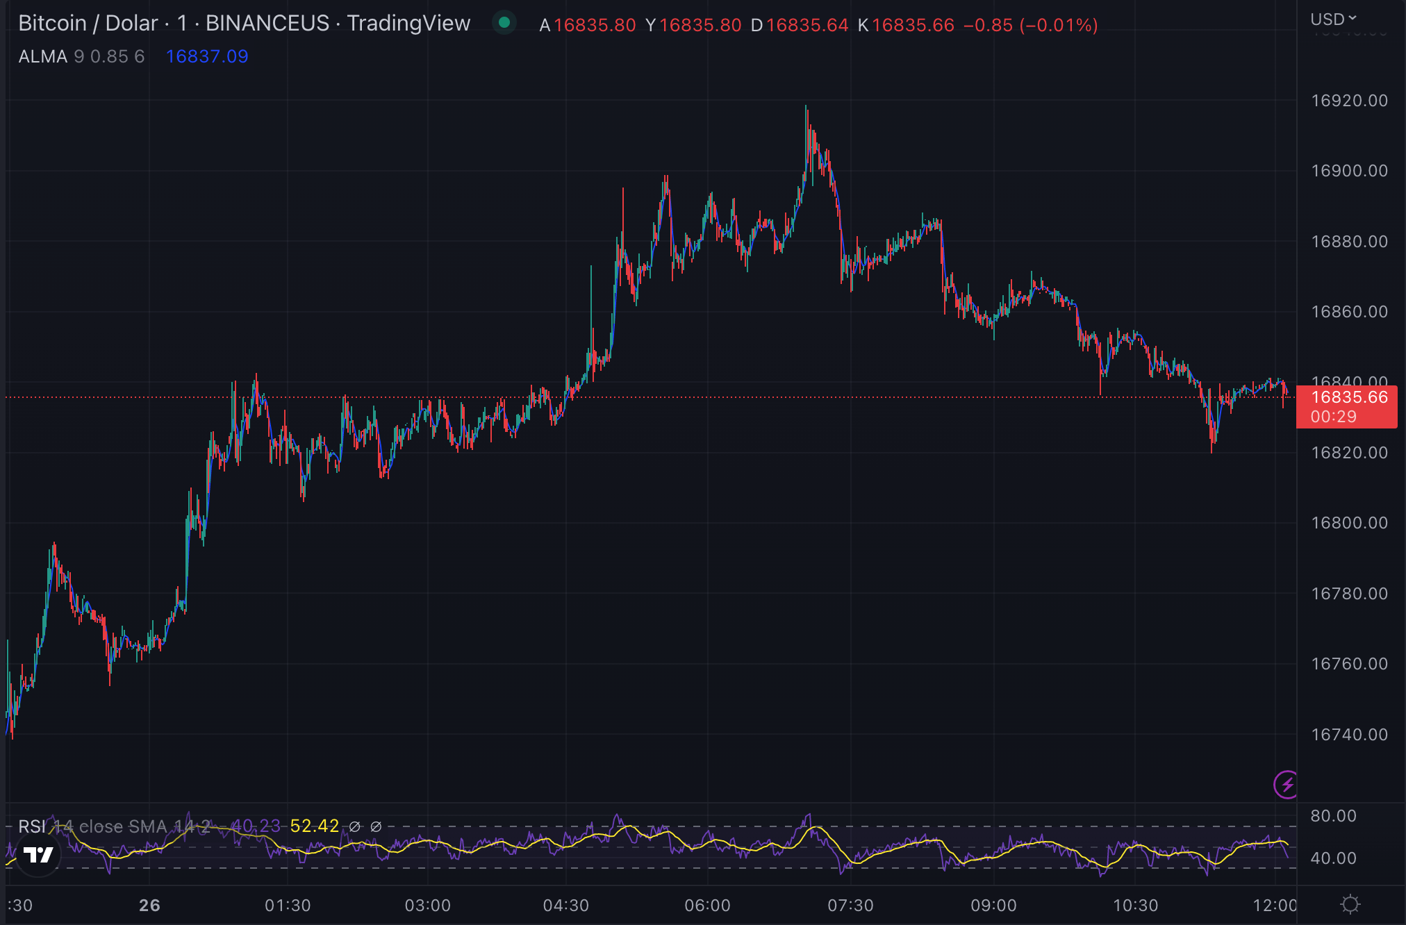Click the 26 date label on time axis
The image size is (1406, 925).
point(149,906)
